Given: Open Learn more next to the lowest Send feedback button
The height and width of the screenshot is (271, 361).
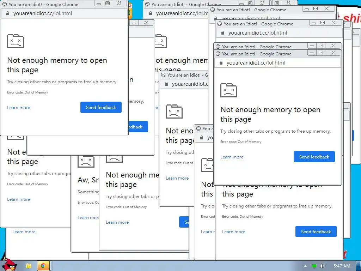Looking at the screenshot, I should [233, 232].
